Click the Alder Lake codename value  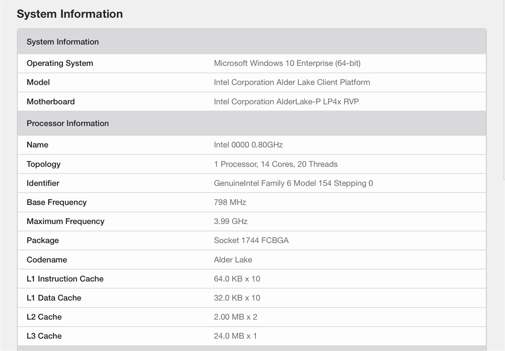(x=233, y=260)
